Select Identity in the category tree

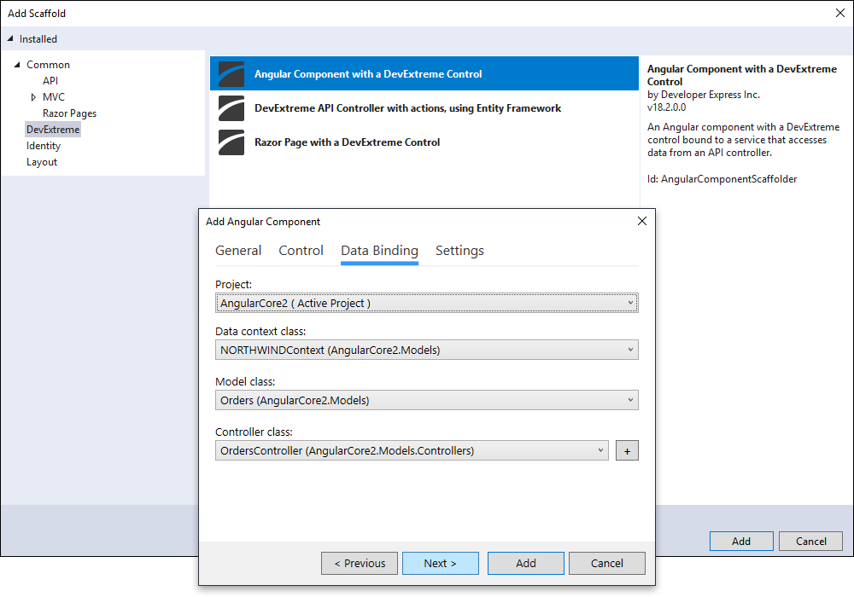[44, 146]
